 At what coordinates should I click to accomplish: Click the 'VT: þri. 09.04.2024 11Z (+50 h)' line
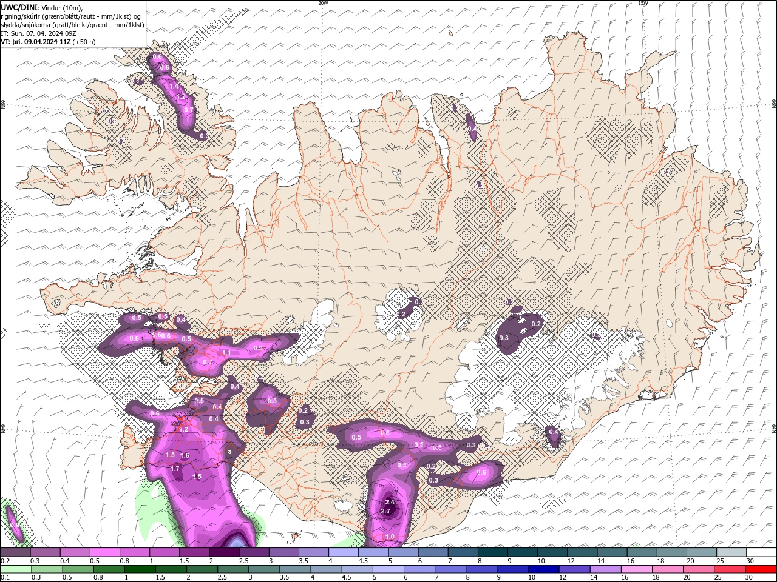tap(48, 42)
